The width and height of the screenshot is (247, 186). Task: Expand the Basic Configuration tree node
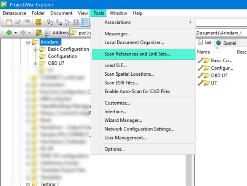(35, 50)
